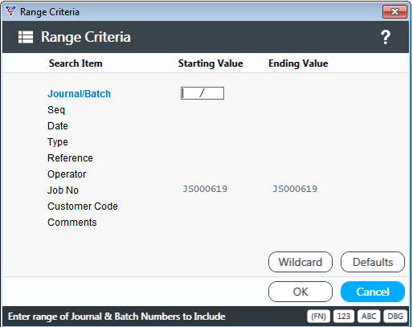The image size is (413, 327).
Task: Close the Range Criteria window
Action: (x=395, y=12)
